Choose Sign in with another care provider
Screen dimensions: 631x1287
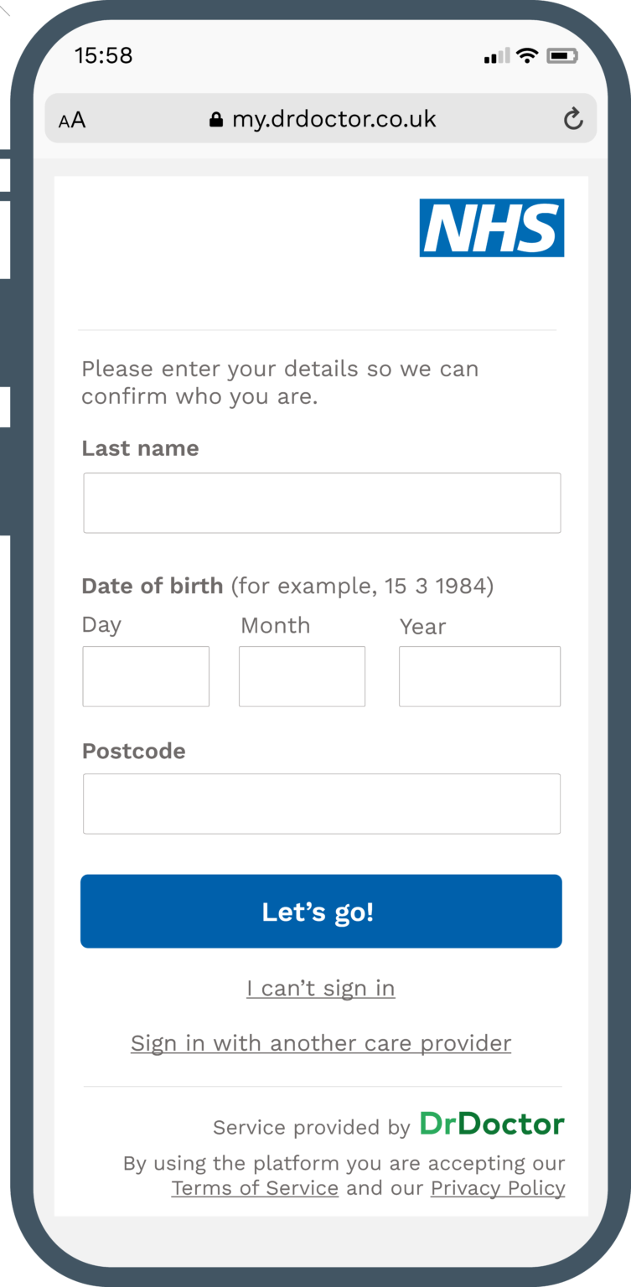pyautogui.click(x=321, y=1043)
